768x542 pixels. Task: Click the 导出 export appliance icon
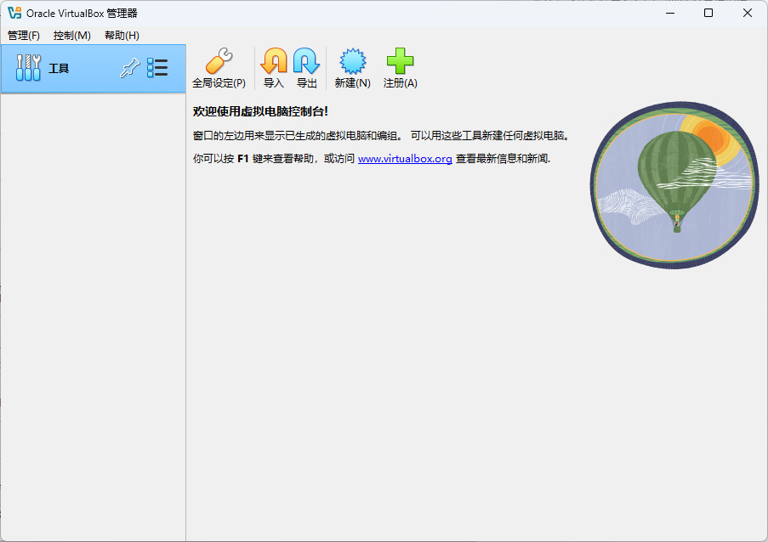(x=307, y=68)
